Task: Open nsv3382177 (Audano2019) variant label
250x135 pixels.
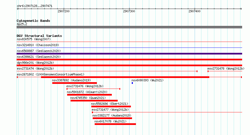Action: [112, 115]
